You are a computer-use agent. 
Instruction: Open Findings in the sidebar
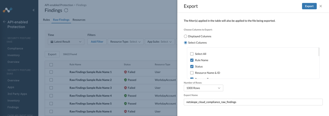point(13,107)
